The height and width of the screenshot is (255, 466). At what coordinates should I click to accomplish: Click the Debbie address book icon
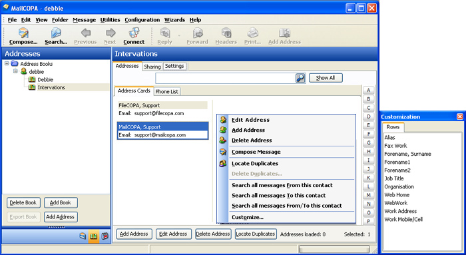[x=32, y=79]
